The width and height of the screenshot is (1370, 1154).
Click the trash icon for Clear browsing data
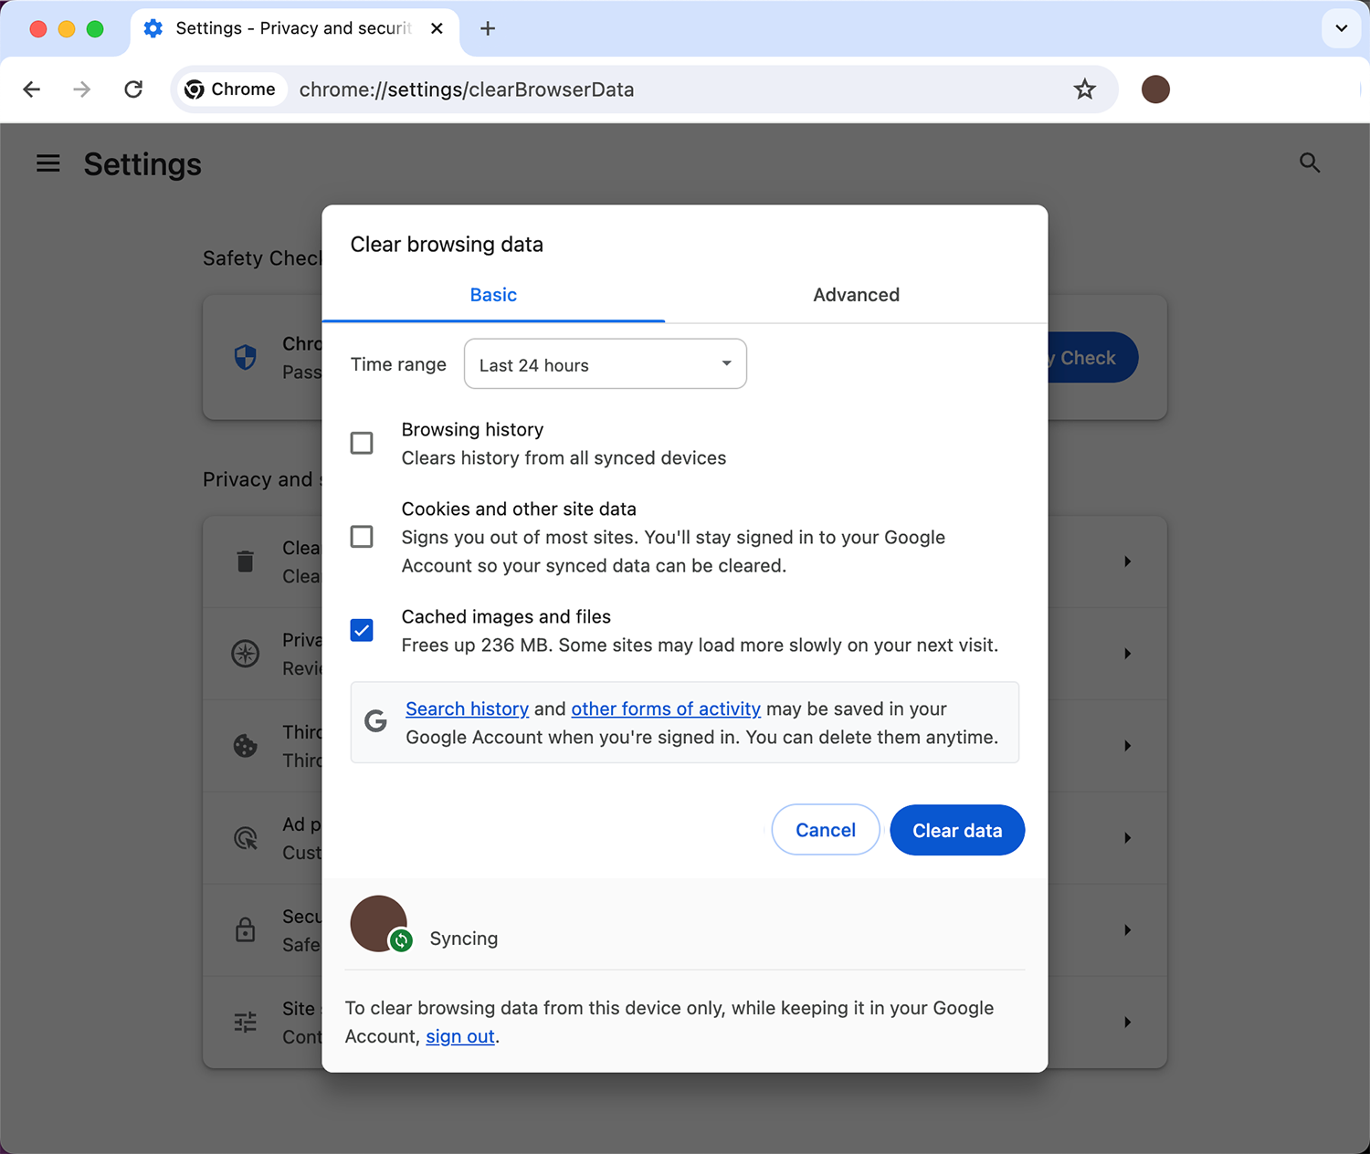pos(245,561)
